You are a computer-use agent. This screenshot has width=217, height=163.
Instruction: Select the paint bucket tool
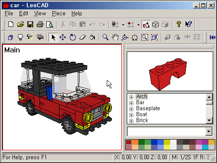pos(92,37)
